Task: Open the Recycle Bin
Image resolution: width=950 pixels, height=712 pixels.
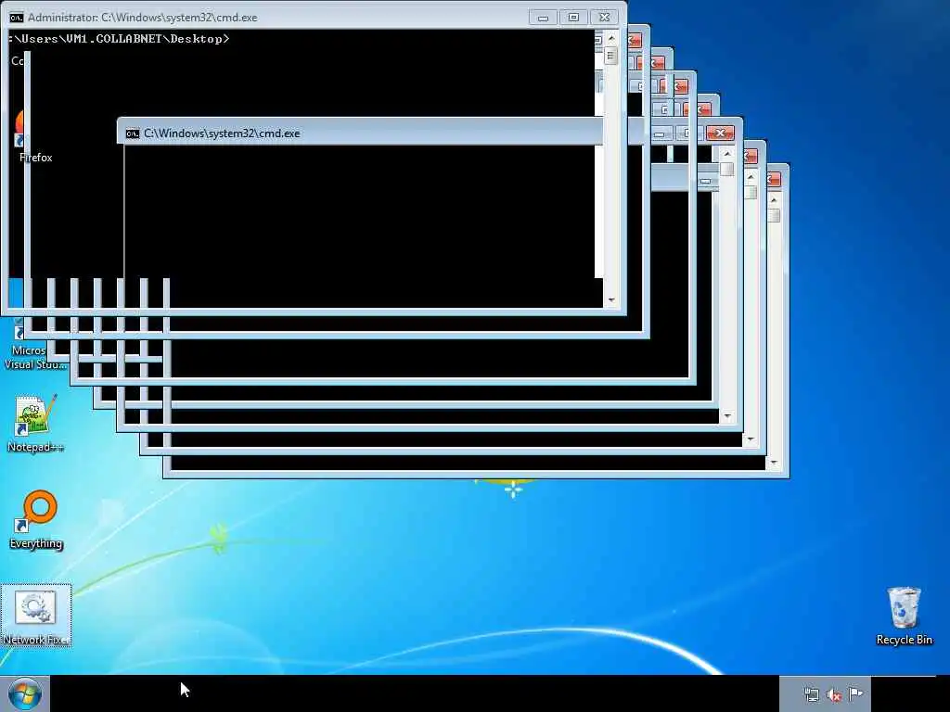Action: coord(904,616)
